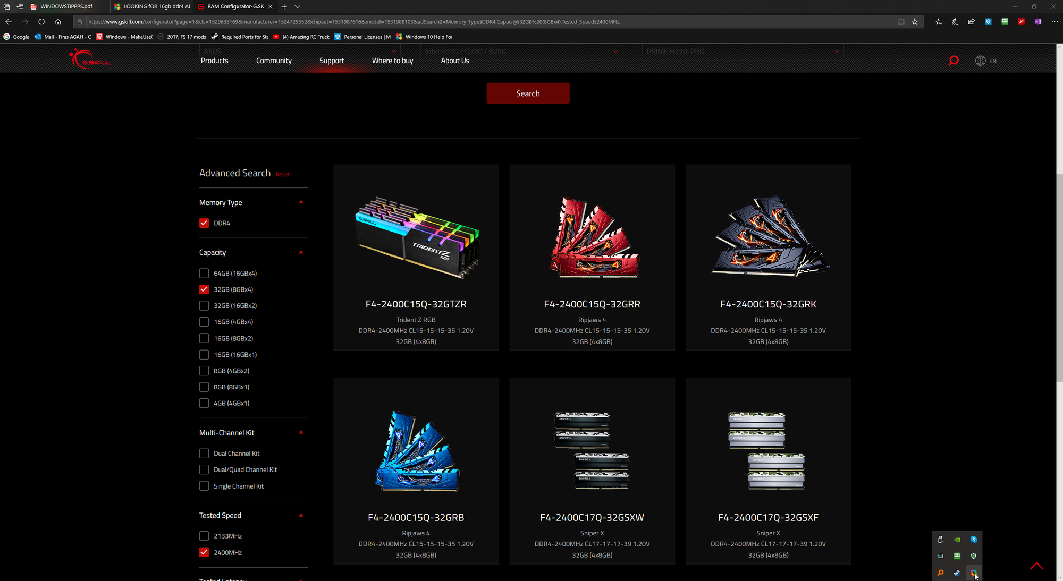1063x581 pixels.
Task: Click the blue shield extension icon in toolbar
Action: tap(988, 22)
